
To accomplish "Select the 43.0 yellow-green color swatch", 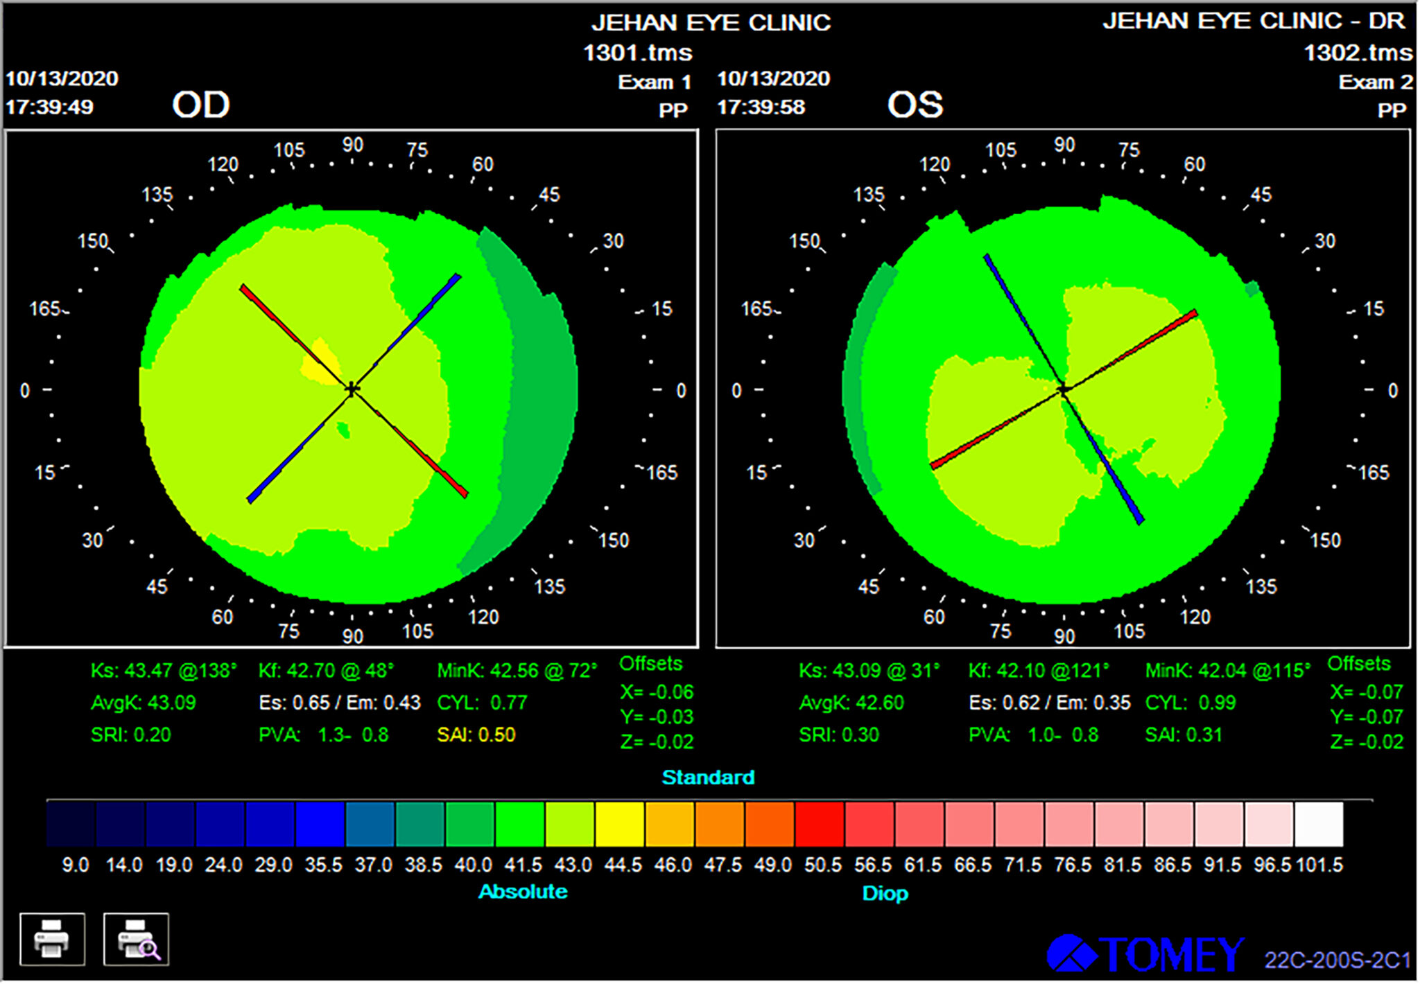I will click(570, 824).
